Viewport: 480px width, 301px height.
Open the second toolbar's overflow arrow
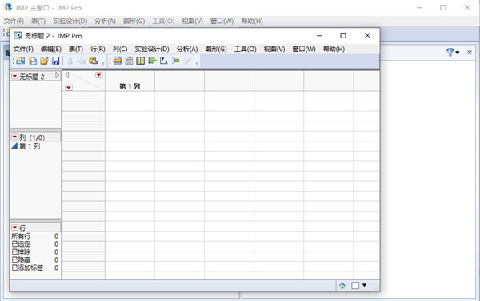(197, 64)
